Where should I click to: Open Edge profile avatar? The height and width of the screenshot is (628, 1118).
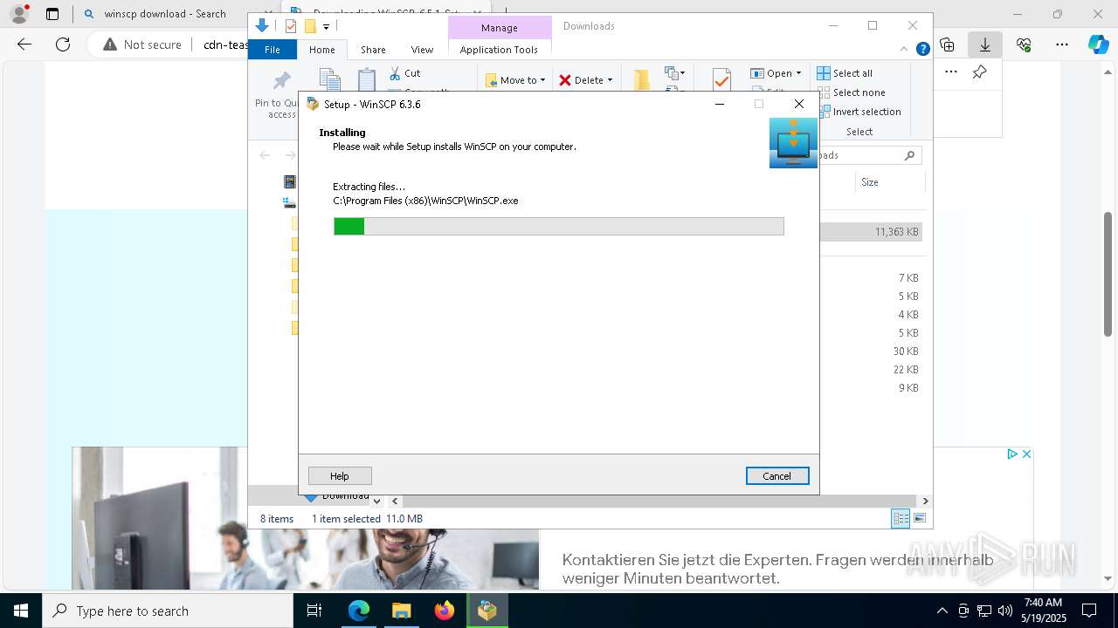(19, 14)
